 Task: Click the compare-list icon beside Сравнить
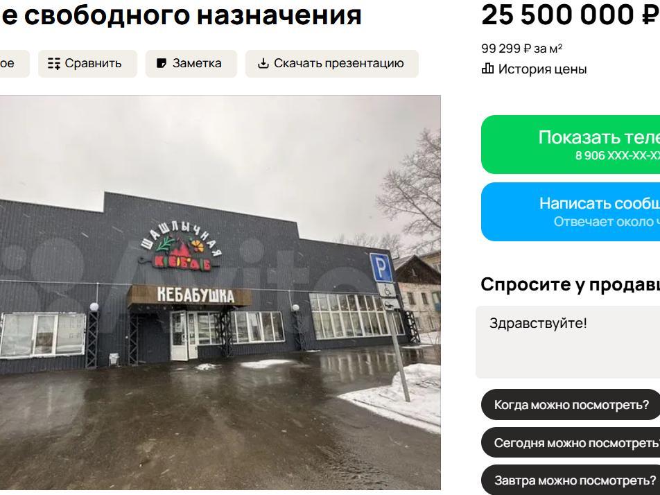point(54,64)
